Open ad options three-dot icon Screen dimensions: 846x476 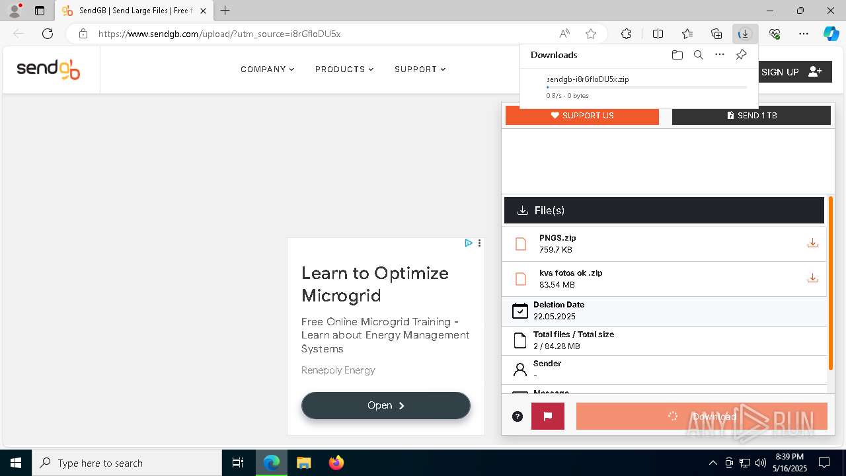[479, 243]
